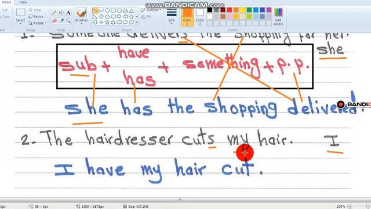Switch to the View ribbon tab
Viewport: 371px width, 209px height.
pos(23,2)
